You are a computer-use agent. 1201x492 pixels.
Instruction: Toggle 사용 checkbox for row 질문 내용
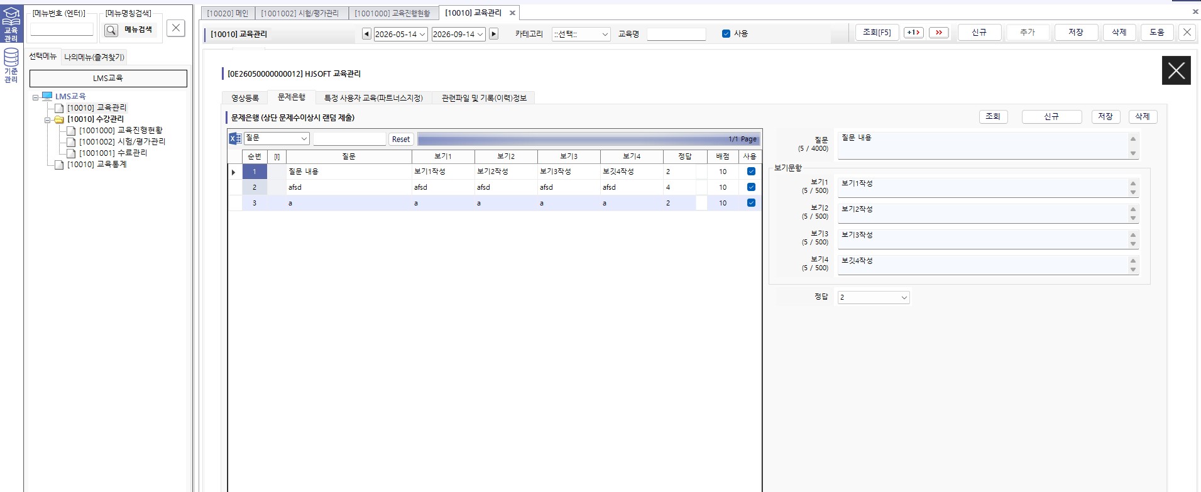(x=751, y=172)
